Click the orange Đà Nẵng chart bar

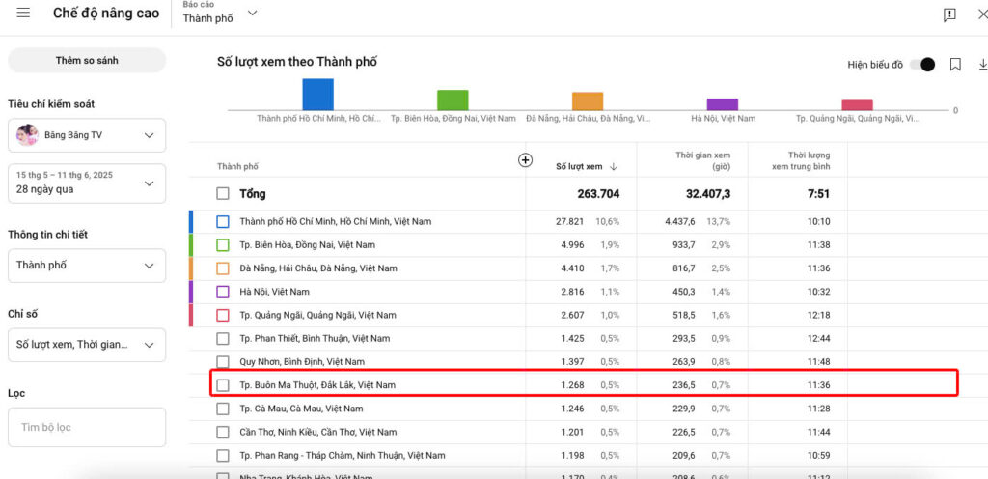[x=587, y=100]
